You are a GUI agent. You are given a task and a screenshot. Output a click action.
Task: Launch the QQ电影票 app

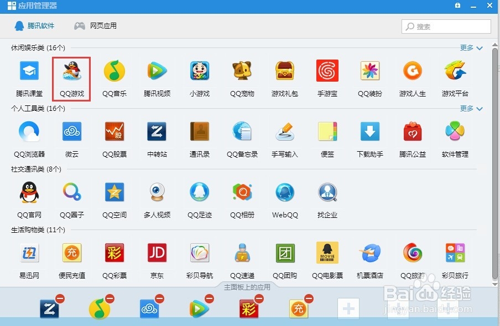coord(327,253)
